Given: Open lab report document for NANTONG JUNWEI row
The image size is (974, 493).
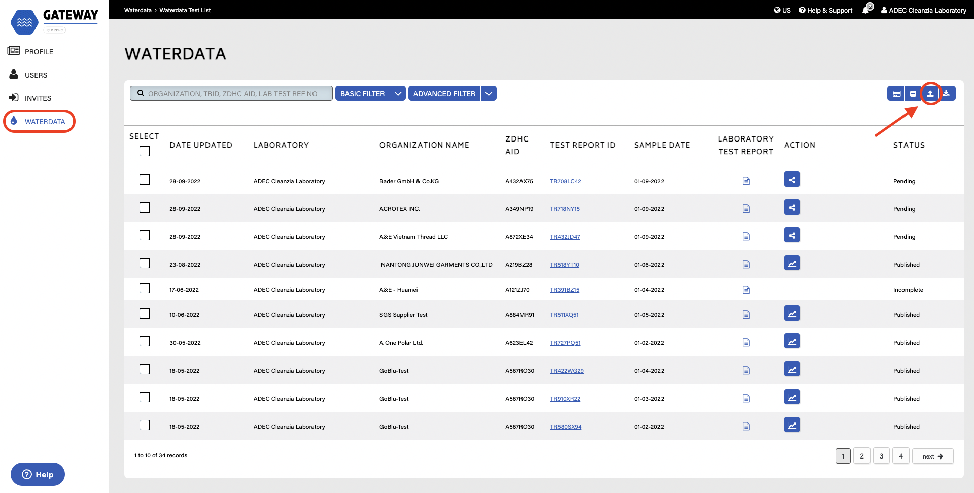Looking at the screenshot, I should click(x=746, y=265).
